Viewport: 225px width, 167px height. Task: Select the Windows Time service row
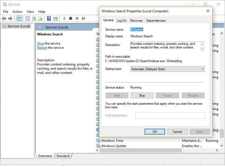[157, 140]
